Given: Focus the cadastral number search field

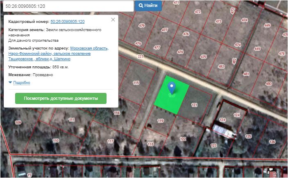Looking at the screenshot, I should point(67,6).
